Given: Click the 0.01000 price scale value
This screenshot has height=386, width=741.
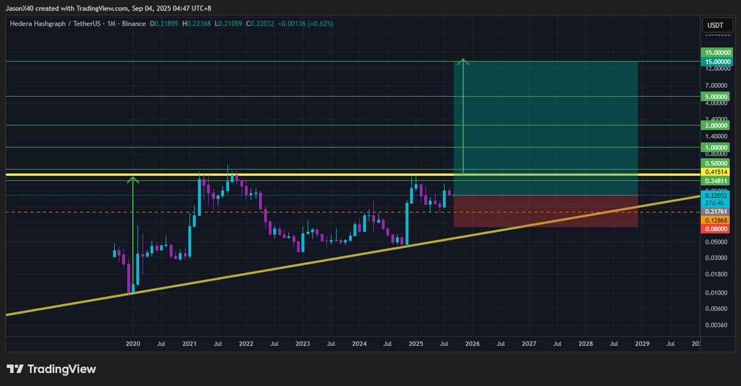Looking at the screenshot, I should (717, 293).
